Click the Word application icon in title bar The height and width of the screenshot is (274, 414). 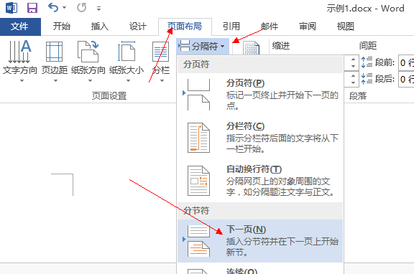pos(11,8)
